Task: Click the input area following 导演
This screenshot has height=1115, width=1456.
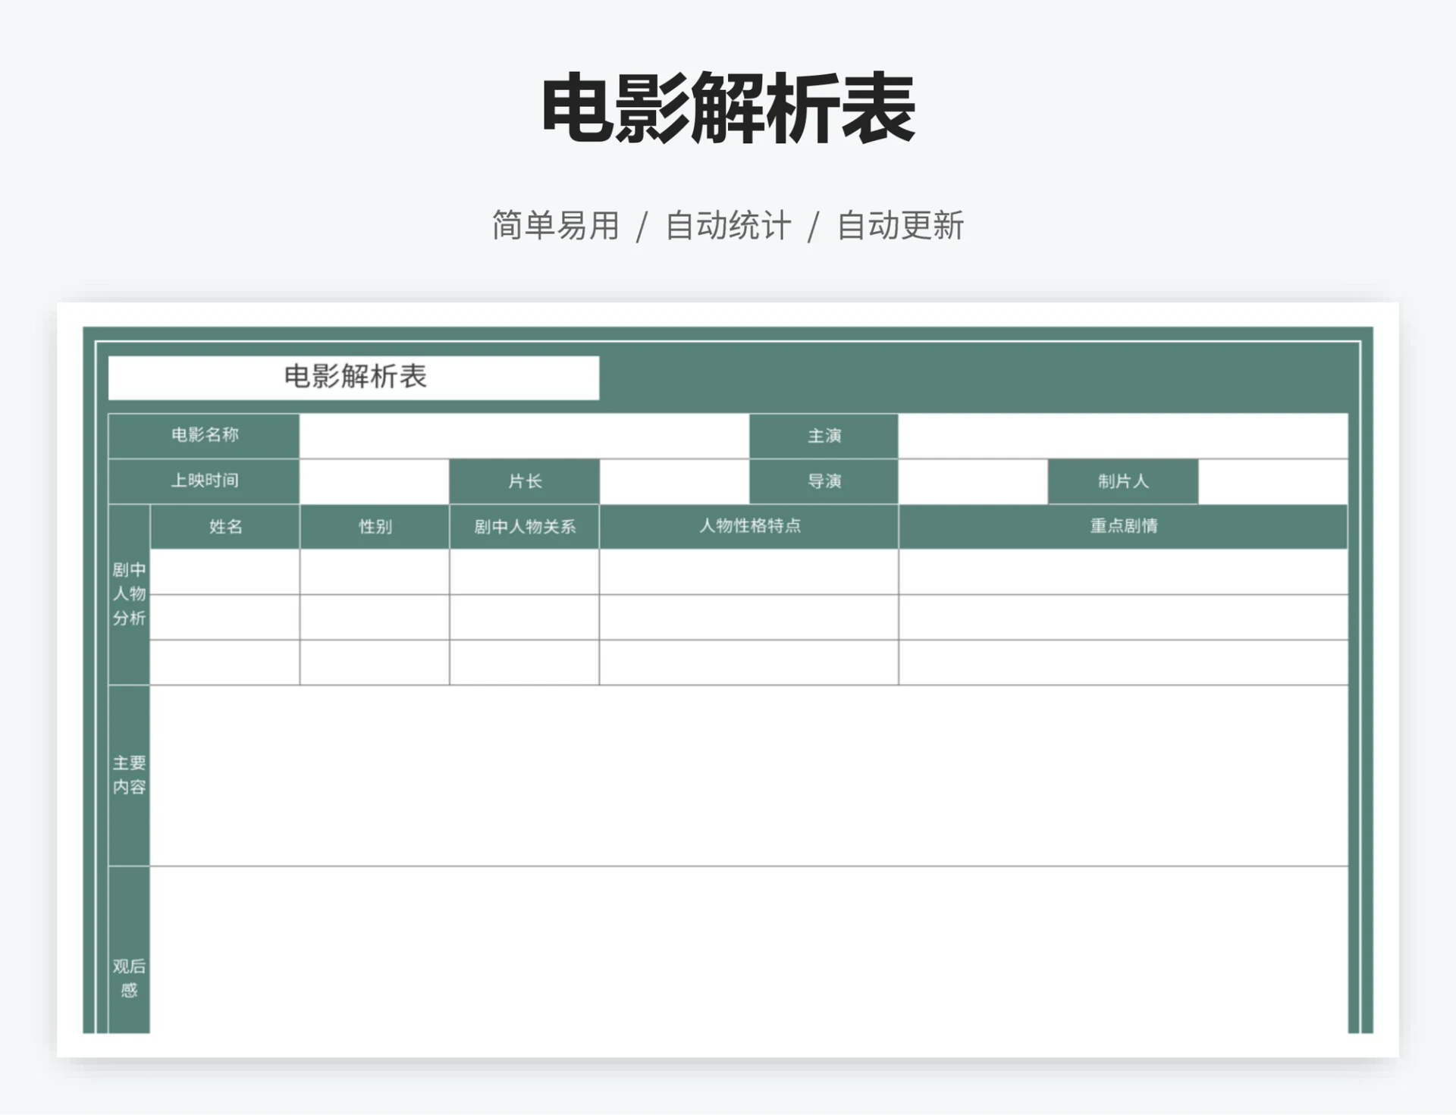Action: tap(973, 481)
